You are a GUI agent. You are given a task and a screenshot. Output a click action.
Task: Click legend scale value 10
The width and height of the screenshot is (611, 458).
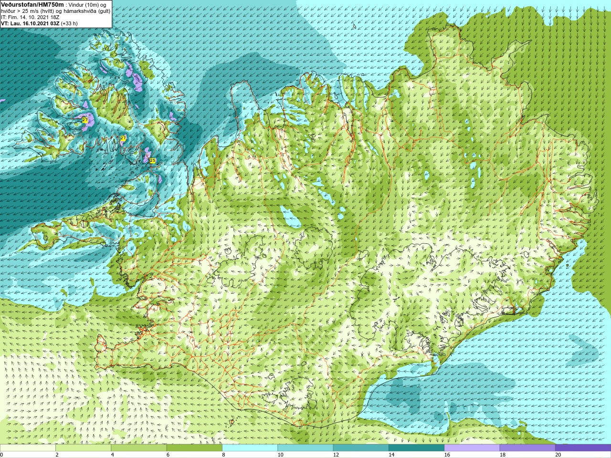click(280, 455)
